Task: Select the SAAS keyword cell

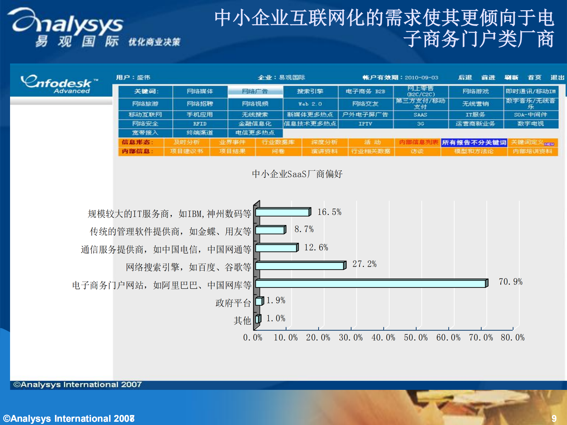Action: tap(421, 115)
